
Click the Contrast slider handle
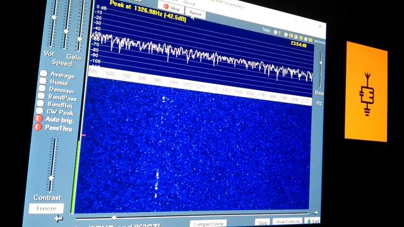pos(51,178)
